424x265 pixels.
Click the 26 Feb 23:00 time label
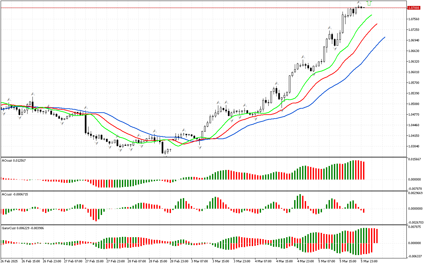(52, 261)
